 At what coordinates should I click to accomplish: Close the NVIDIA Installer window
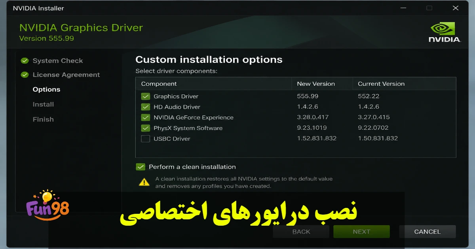coord(456,8)
